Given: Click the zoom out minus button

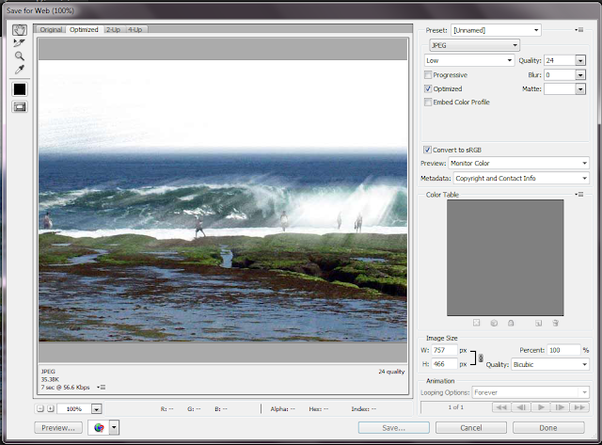Looking at the screenshot, I should [x=40, y=408].
